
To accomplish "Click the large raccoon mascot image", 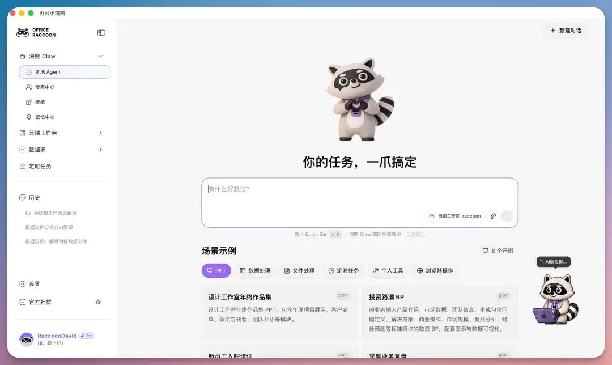I will (x=359, y=99).
